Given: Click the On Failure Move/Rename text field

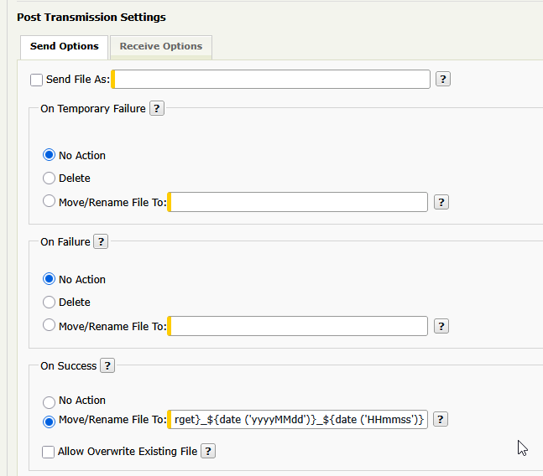Looking at the screenshot, I should coord(297,326).
